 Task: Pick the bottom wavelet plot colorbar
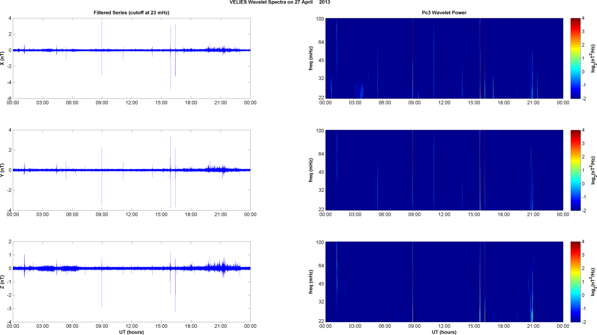coord(575,282)
